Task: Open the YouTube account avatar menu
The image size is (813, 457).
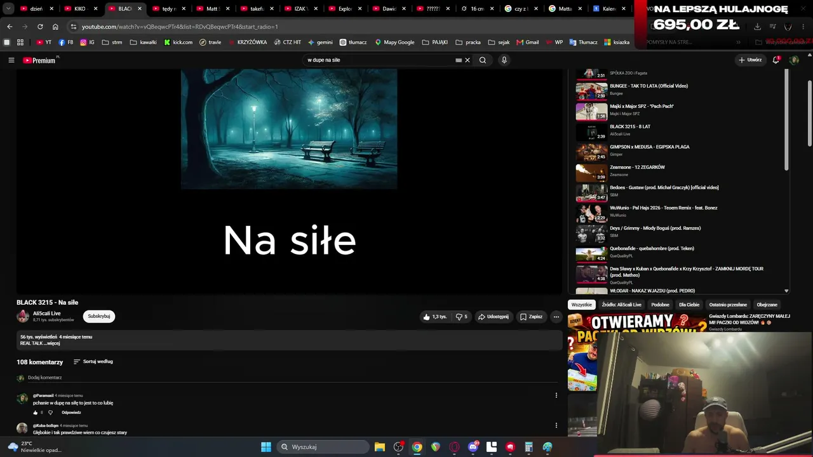Action: point(794,60)
